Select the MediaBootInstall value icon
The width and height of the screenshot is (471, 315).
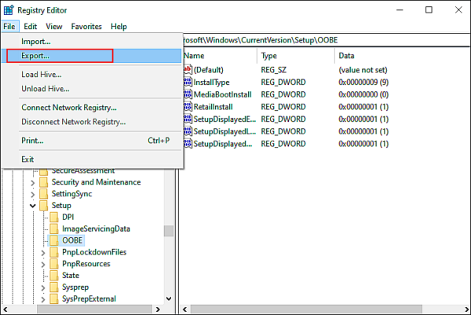(187, 94)
